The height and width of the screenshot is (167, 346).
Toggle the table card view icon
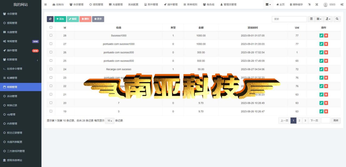coord(311,19)
